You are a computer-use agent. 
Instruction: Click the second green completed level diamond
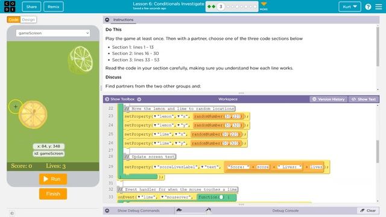tap(214, 7)
